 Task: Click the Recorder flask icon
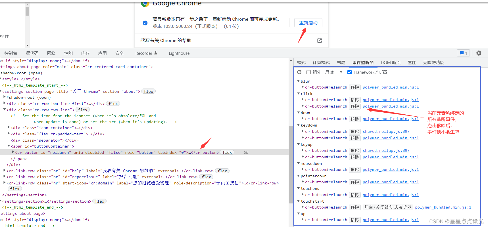pos(156,53)
